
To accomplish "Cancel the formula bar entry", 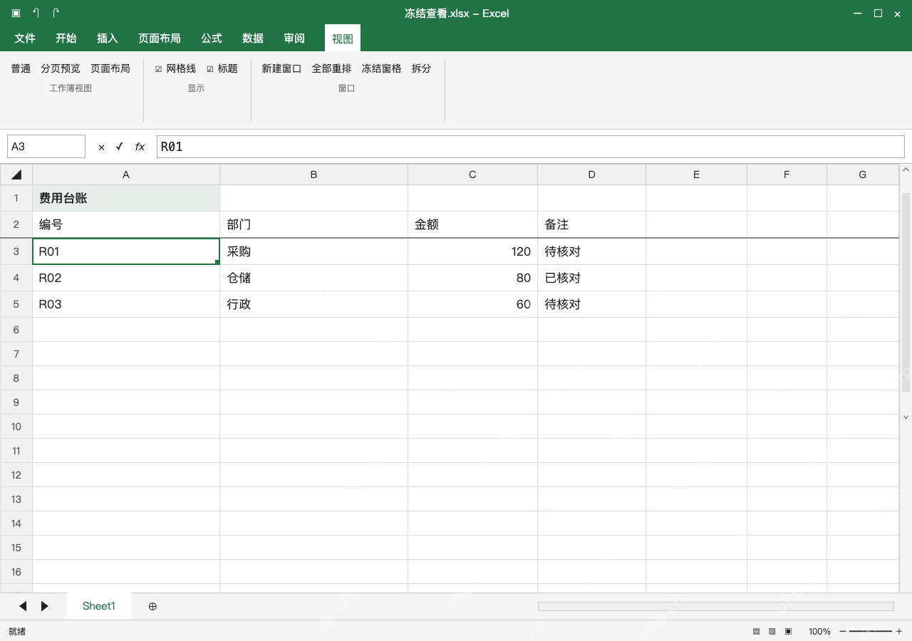I will coord(101,147).
